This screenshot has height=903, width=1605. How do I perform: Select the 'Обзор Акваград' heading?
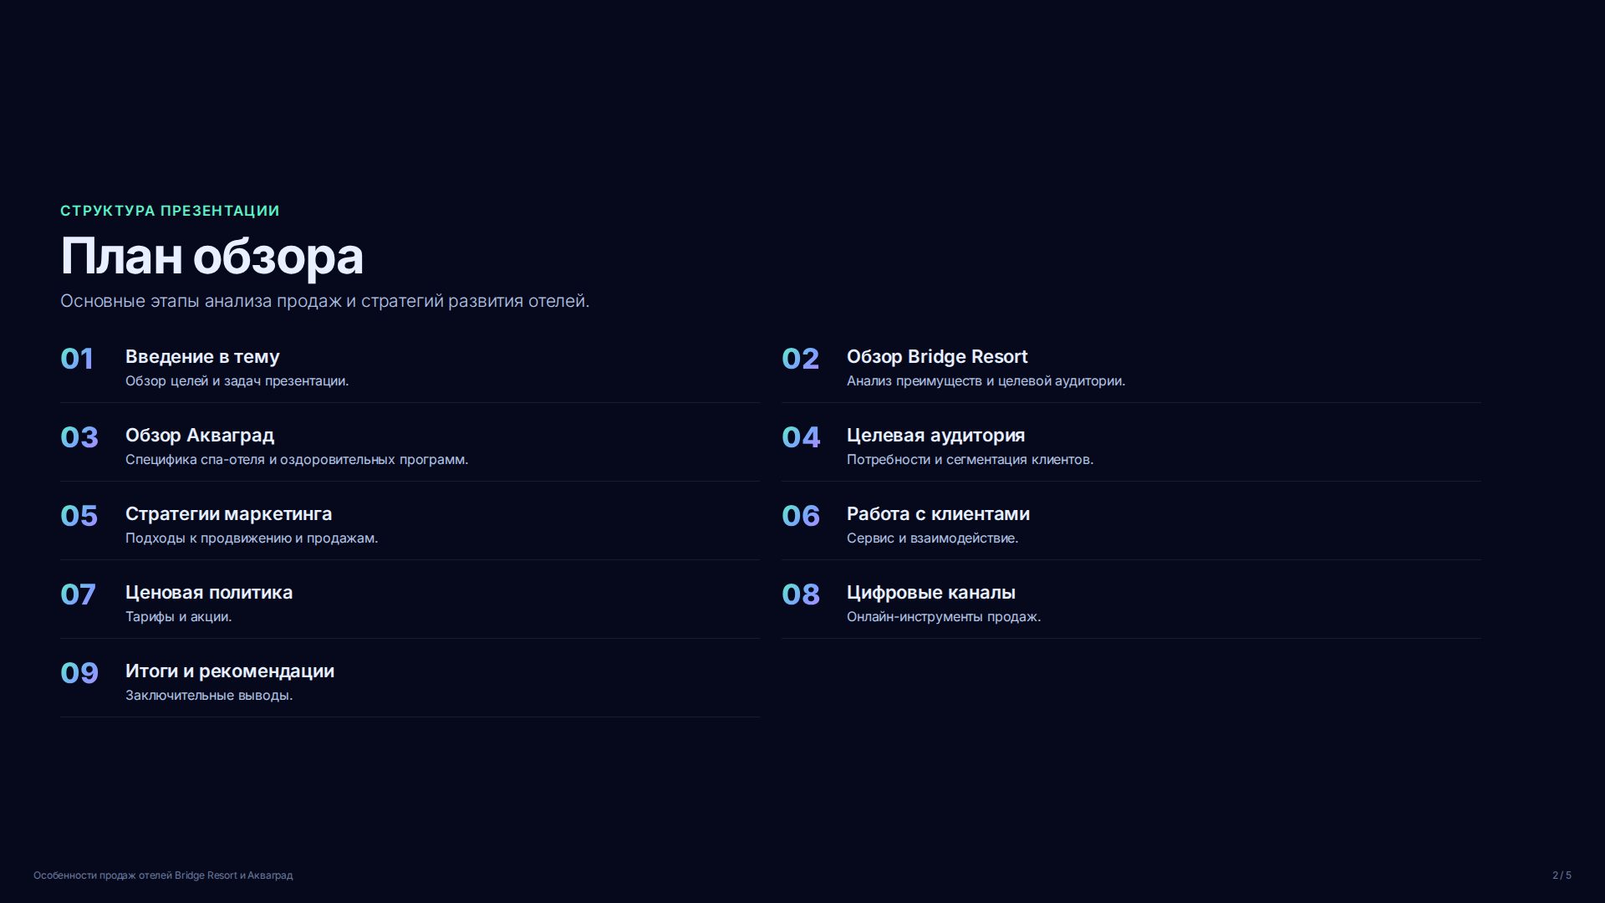[x=200, y=436]
